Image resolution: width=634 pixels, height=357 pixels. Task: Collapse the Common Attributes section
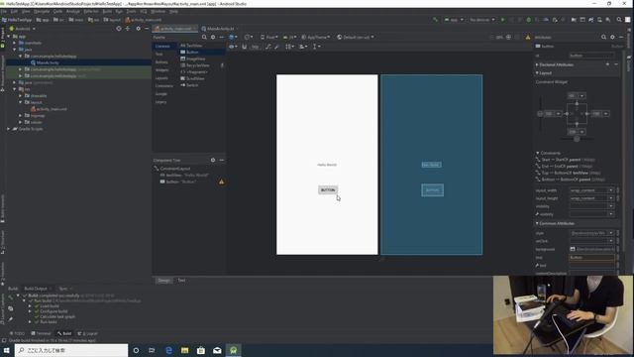tap(537, 223)
